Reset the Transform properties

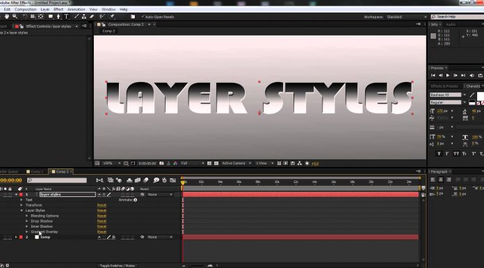pos(102,205)
